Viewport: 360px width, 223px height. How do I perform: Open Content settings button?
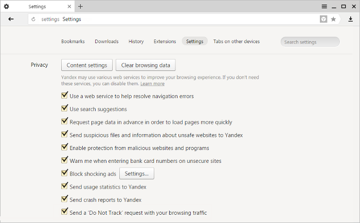tap(87, 65)
